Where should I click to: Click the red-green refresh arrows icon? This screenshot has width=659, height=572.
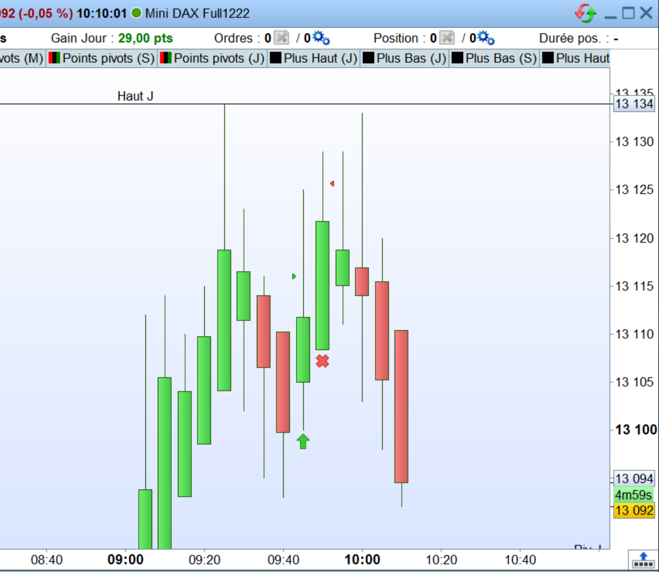click(x=585, y=13)
